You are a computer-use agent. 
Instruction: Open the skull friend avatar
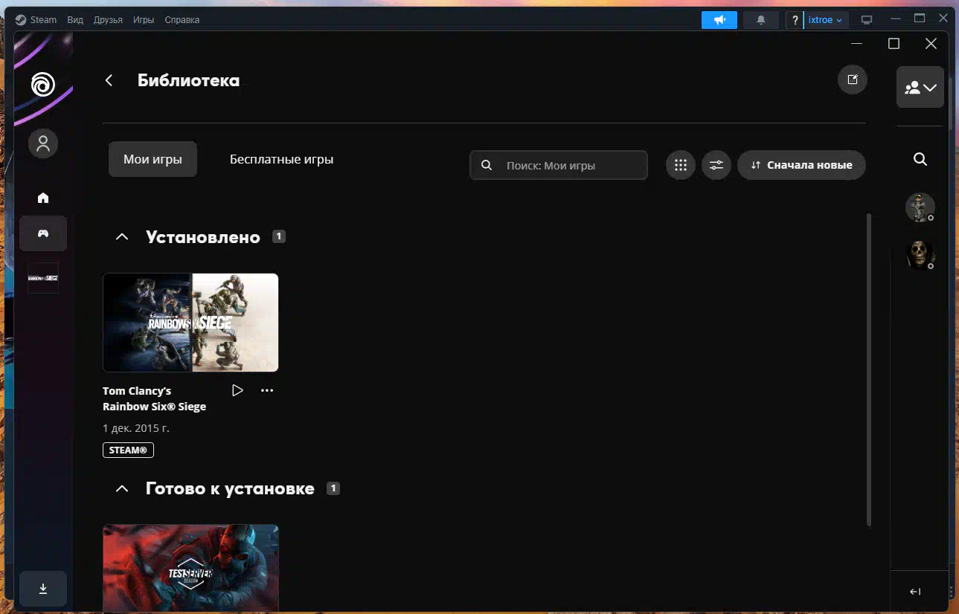920,255
